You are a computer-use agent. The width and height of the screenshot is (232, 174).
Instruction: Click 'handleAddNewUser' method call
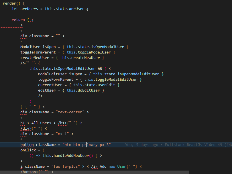coord(71,156)
